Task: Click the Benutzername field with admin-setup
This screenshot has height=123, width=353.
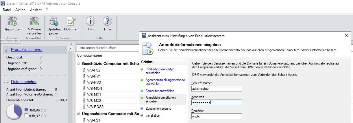Action: tap(217, 89)
